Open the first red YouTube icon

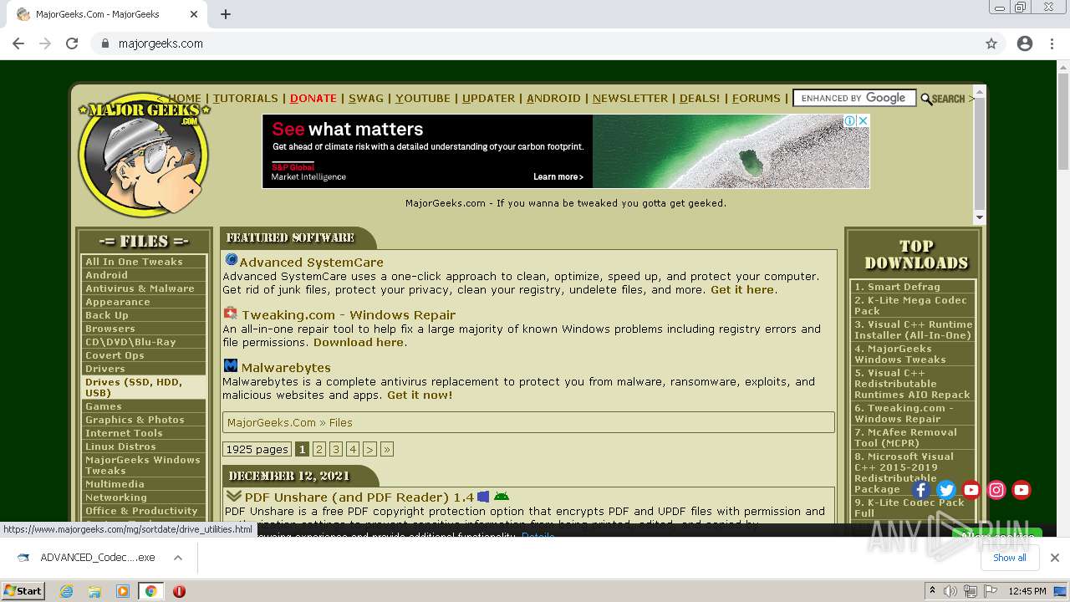(971, 490)
